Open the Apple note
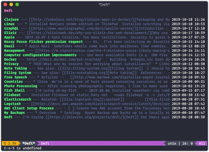The image size is (209, 152). pos(9,37)
